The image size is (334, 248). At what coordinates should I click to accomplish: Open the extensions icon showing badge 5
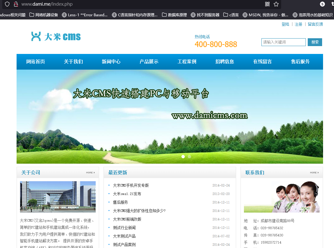click(x=323, y=4)
